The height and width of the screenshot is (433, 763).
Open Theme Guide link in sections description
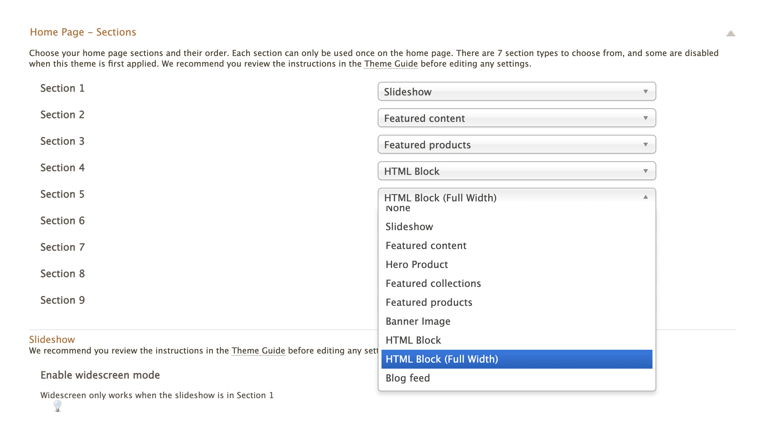pos(391,64)
